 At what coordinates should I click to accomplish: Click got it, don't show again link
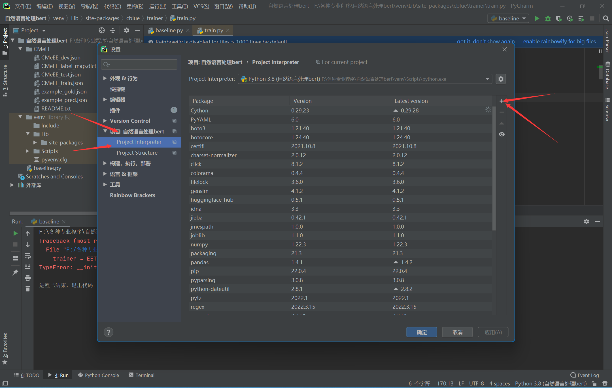click(x=486, y=41)
